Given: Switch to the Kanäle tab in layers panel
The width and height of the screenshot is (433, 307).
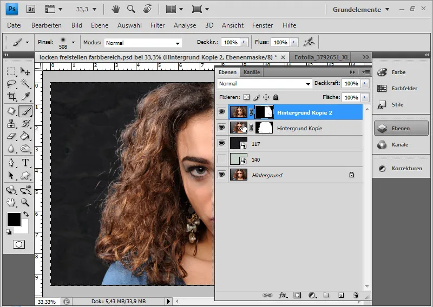Looking at the screenshot, I should tap(252, 72).
